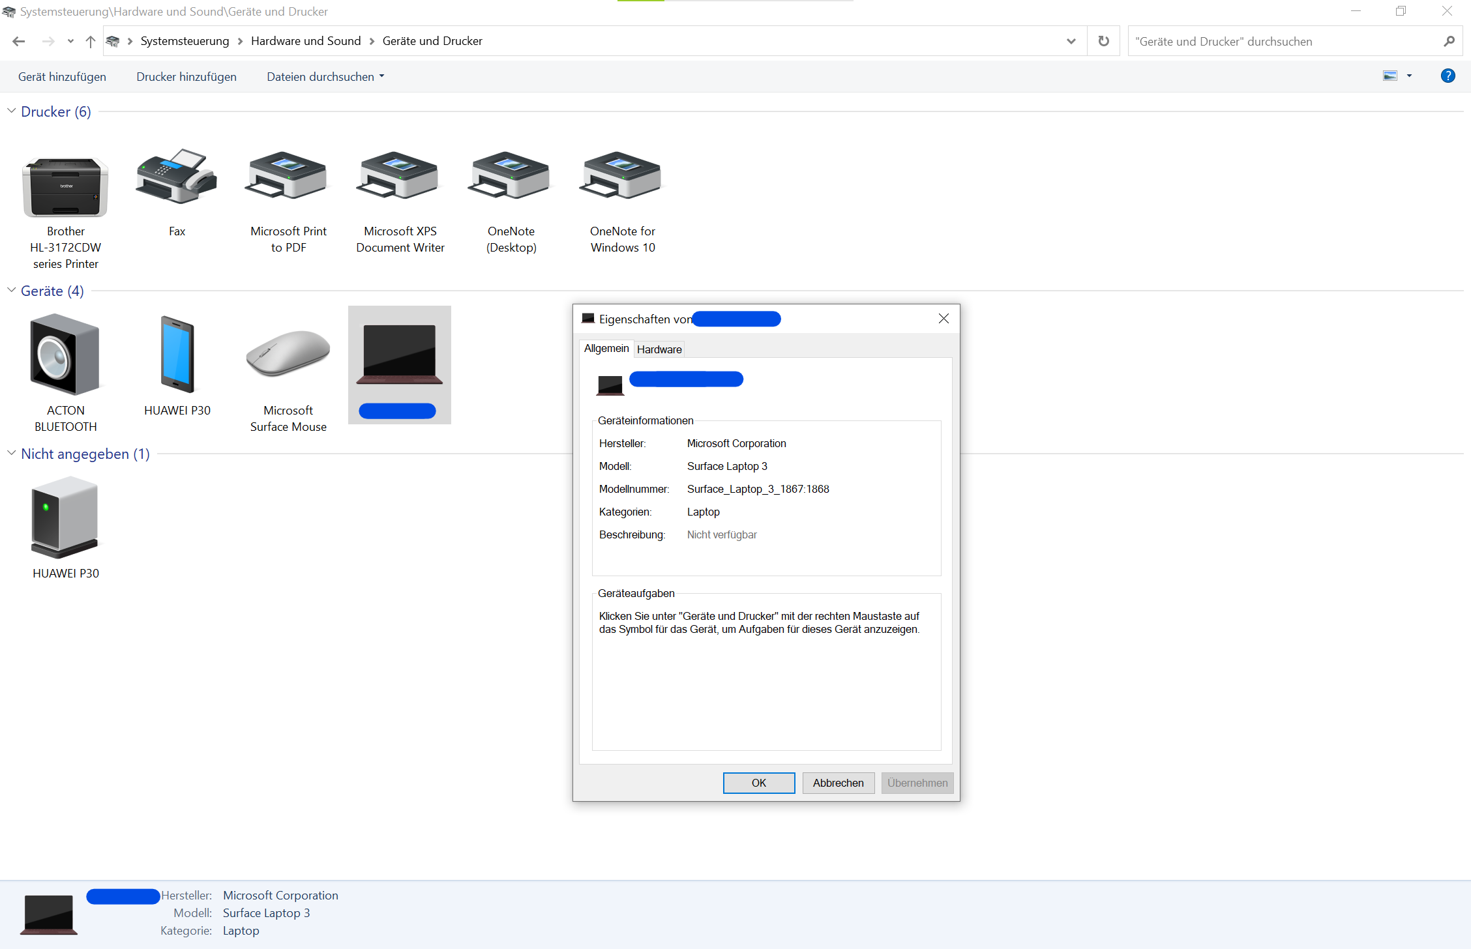The height and width of the screenshot is (949, 1471).
Task: Expand the address bar history dropdown
Action: 1071,41
